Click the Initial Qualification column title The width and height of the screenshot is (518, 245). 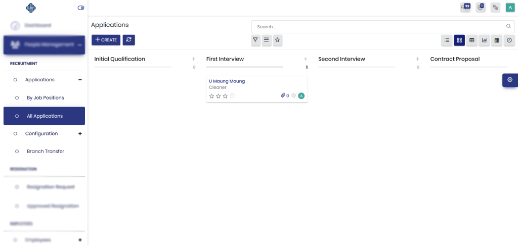click(119, 59)
